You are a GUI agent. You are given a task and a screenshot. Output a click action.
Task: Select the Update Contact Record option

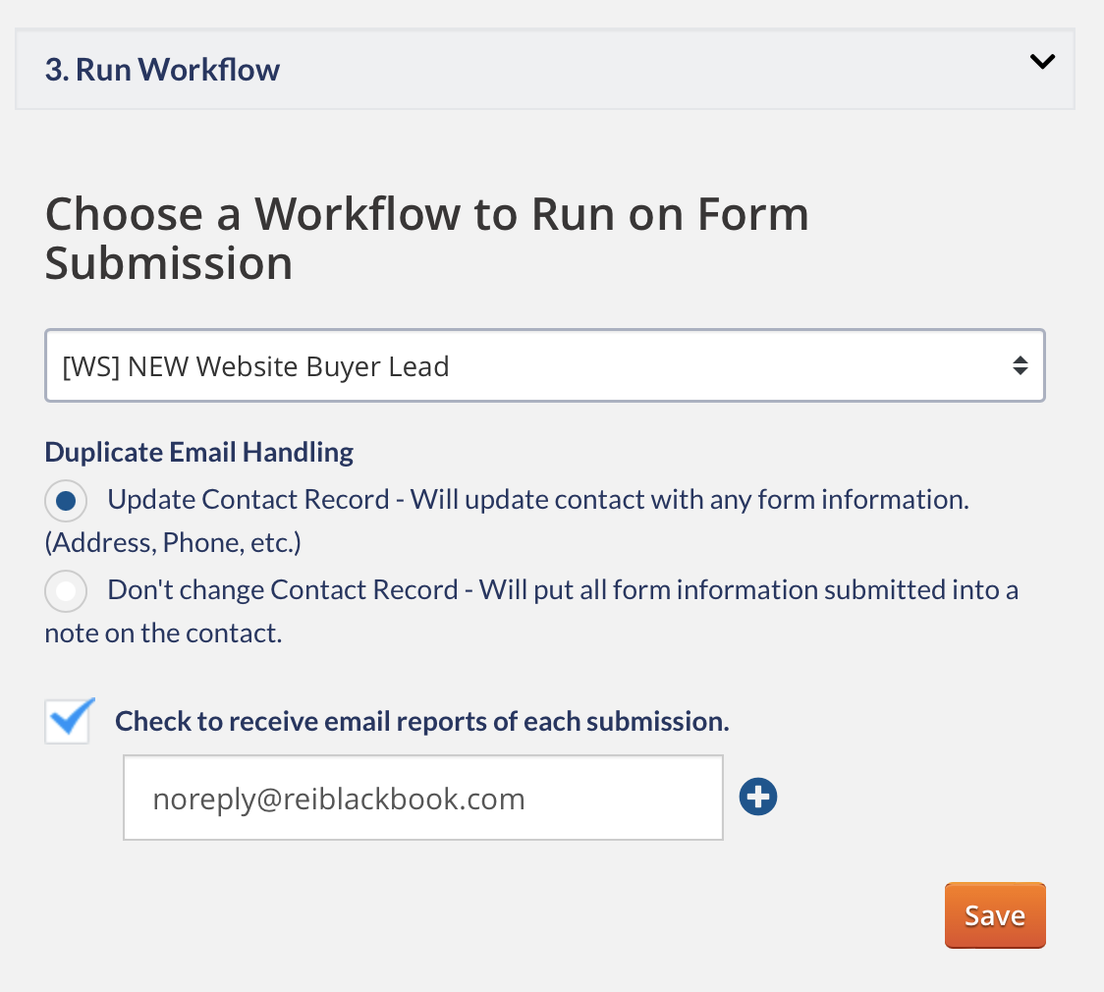65,501
